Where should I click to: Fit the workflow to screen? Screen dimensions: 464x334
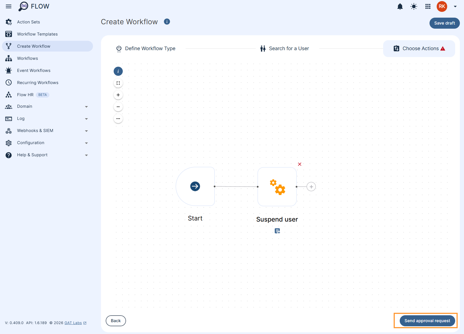click(x=118, y=83)
